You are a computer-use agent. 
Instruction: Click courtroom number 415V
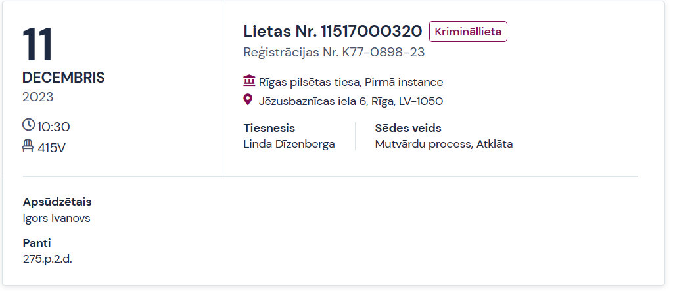pyautogui.click(x=51, y=148)
